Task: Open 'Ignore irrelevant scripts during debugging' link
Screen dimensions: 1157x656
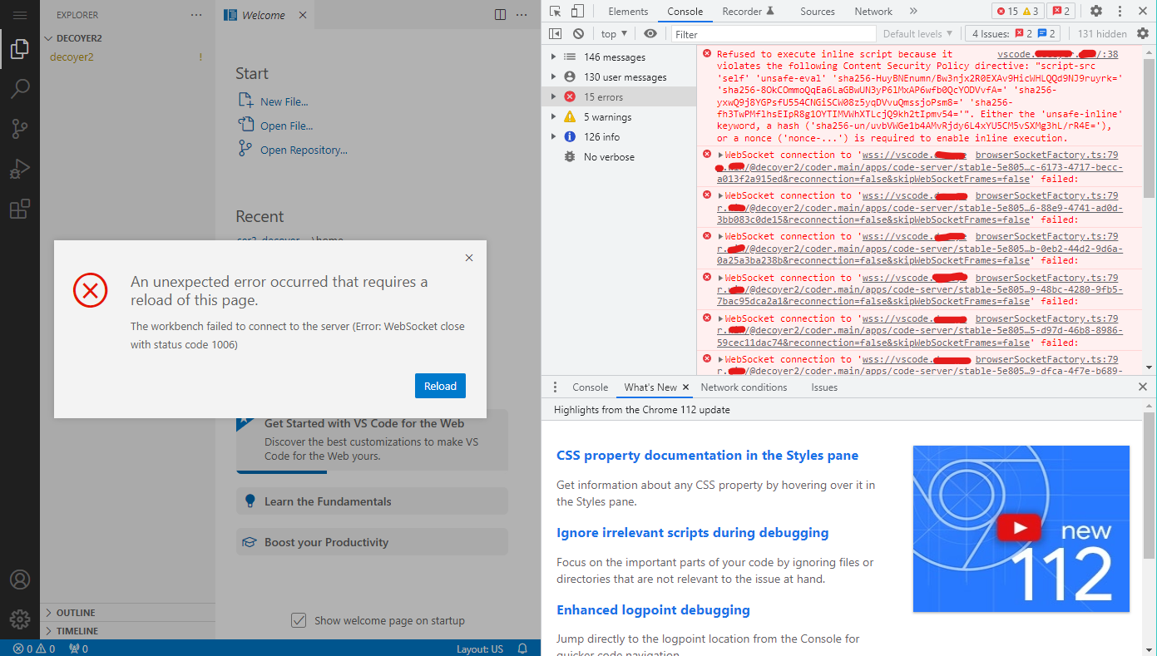Action: (693, 533)
